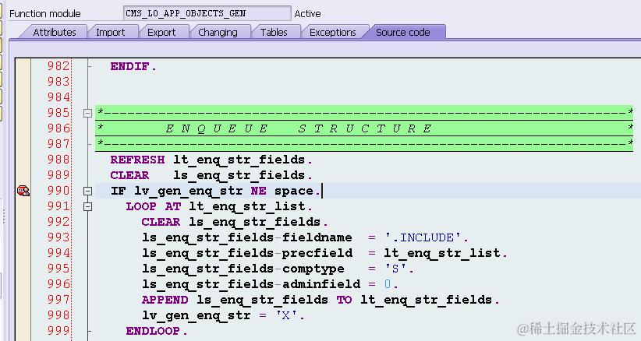The width and height of the screenshot is (641, 341).
Task: Collapse the LOOP block at line 991
Action: click(87, 206)
